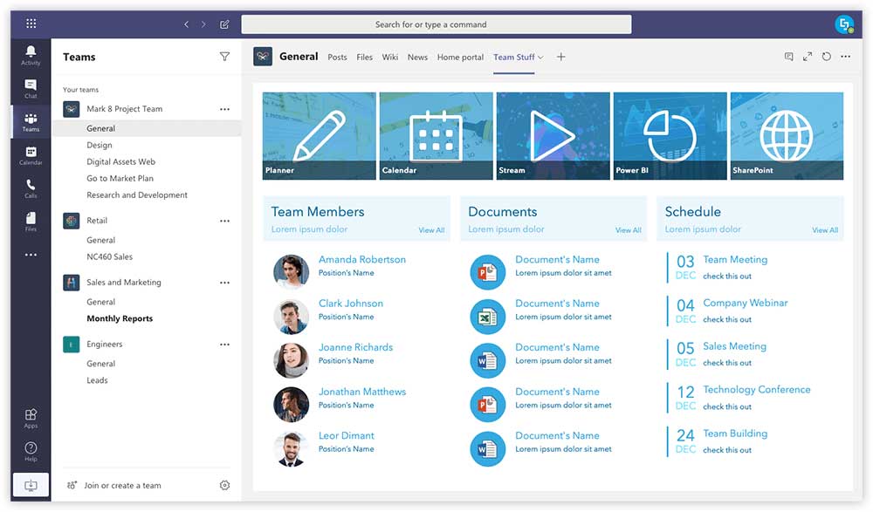Refresh the Team Stuff page
The width and height of the screenshot is (873, 512).
click(x=826, y=56)
